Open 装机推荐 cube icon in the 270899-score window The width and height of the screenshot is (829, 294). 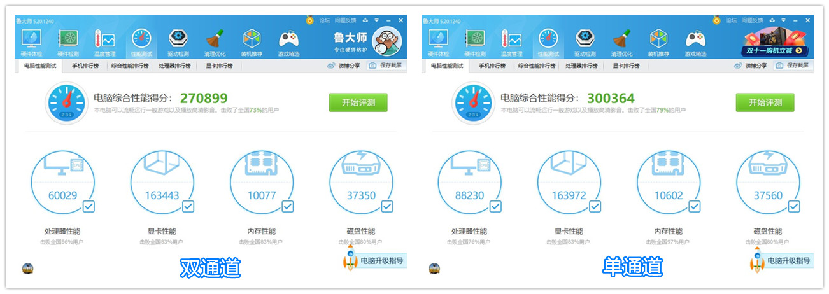252,39
